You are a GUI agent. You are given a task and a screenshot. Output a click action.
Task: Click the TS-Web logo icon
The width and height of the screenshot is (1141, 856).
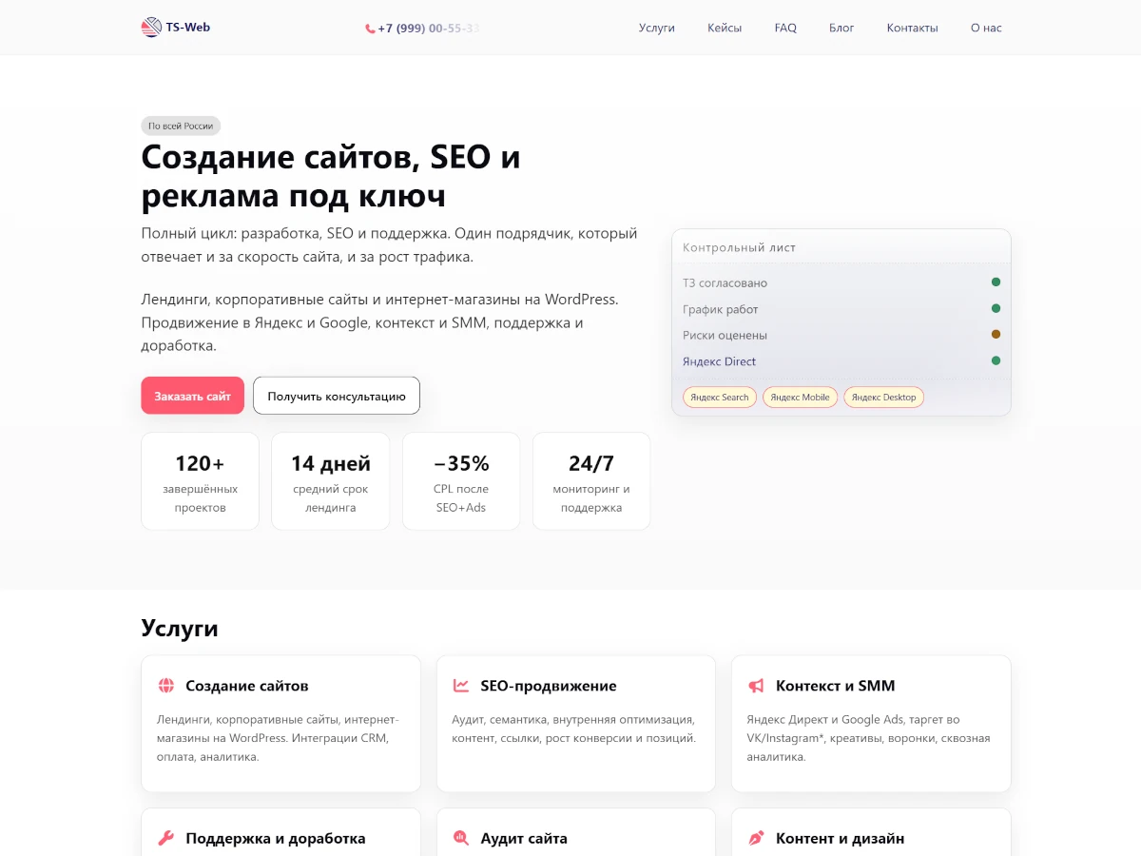(x=151, y=28)
